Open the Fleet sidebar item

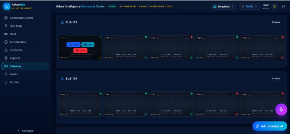pos(25,34)
